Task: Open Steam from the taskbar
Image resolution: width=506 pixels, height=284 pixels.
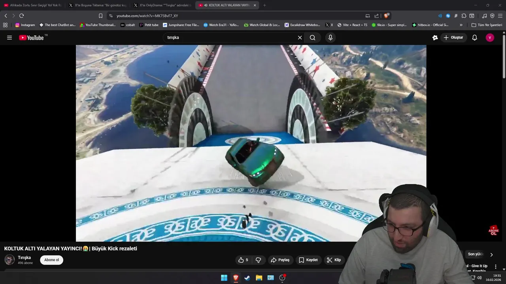Action: (x=247, y=278)
